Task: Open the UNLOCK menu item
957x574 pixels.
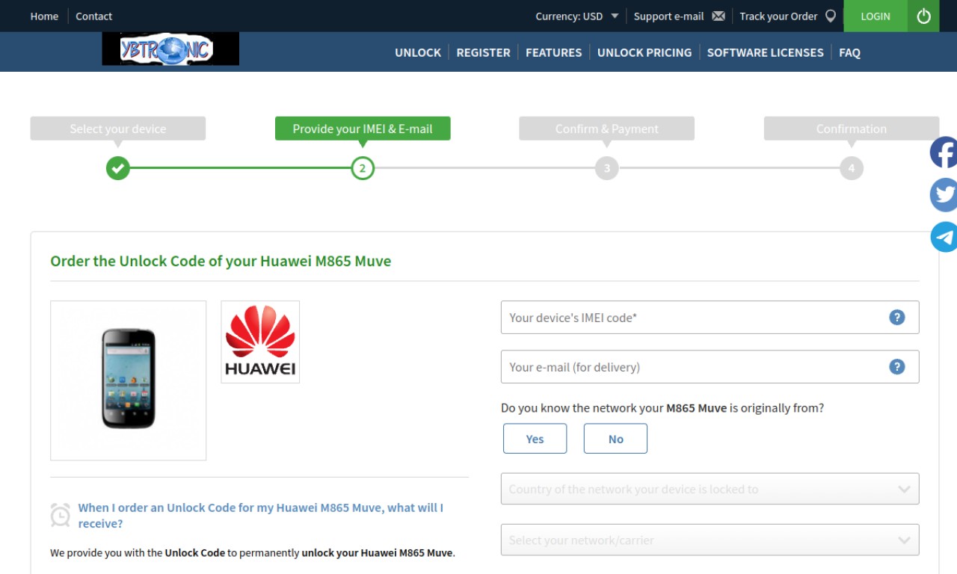Action: click(418, 52)
